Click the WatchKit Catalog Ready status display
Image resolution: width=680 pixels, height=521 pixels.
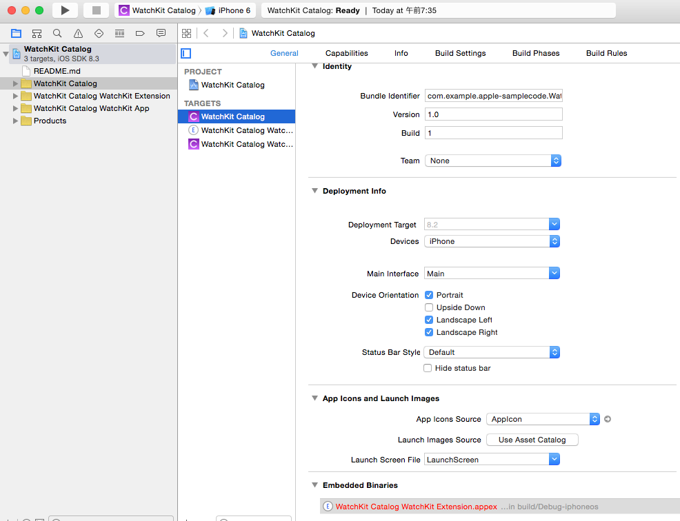pyautogui.click(x=438, y=10)
